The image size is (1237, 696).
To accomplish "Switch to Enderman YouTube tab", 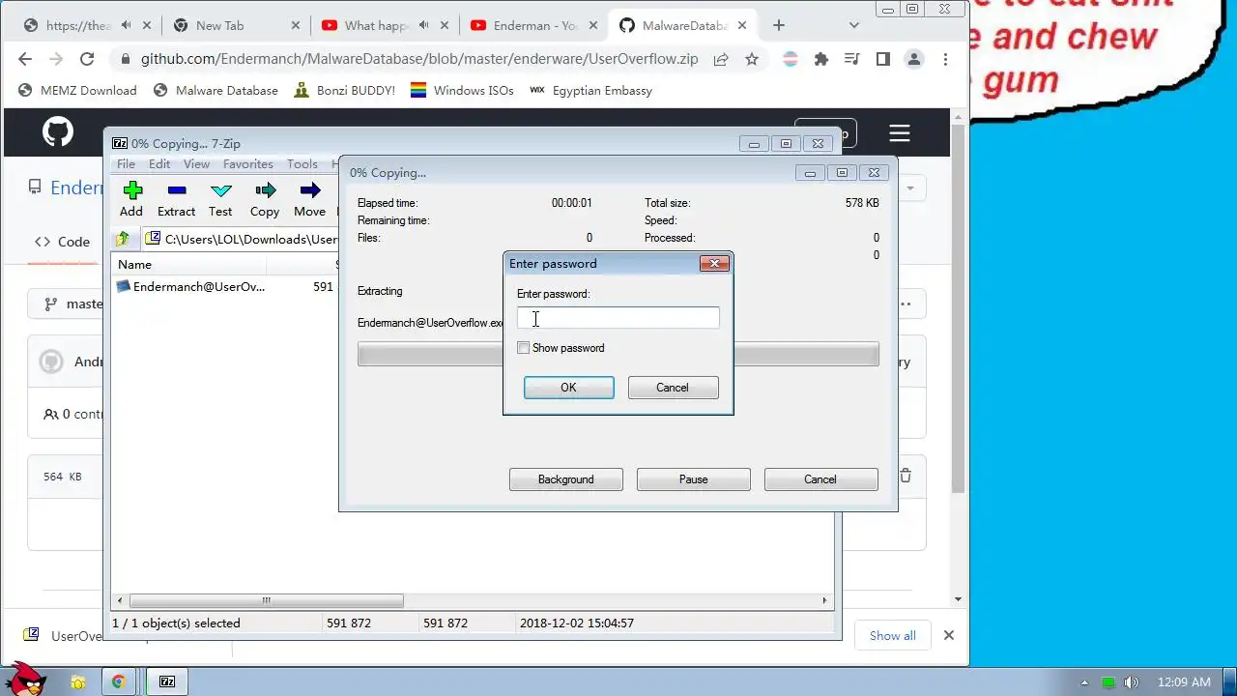I will 532,25.
